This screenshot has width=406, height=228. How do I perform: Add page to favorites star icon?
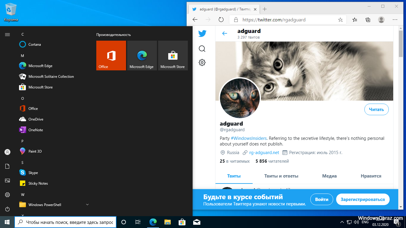click(x=340, y=20)
